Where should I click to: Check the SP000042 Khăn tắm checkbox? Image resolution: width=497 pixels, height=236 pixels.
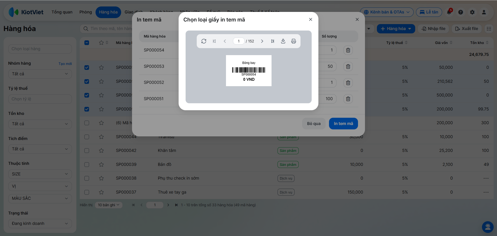tap(87, 151)
